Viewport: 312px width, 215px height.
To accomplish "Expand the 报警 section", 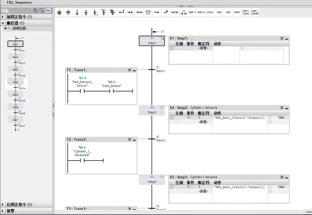I will pyautogui.click(x=2, y=211).
